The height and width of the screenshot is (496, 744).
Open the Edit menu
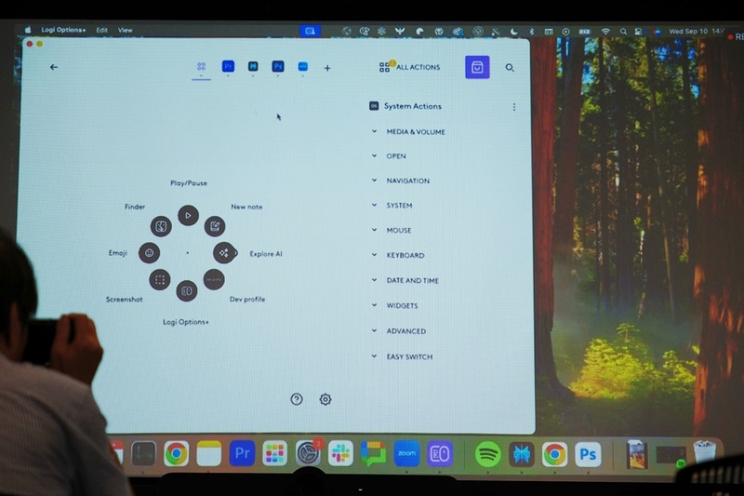(x=102, y=30)
